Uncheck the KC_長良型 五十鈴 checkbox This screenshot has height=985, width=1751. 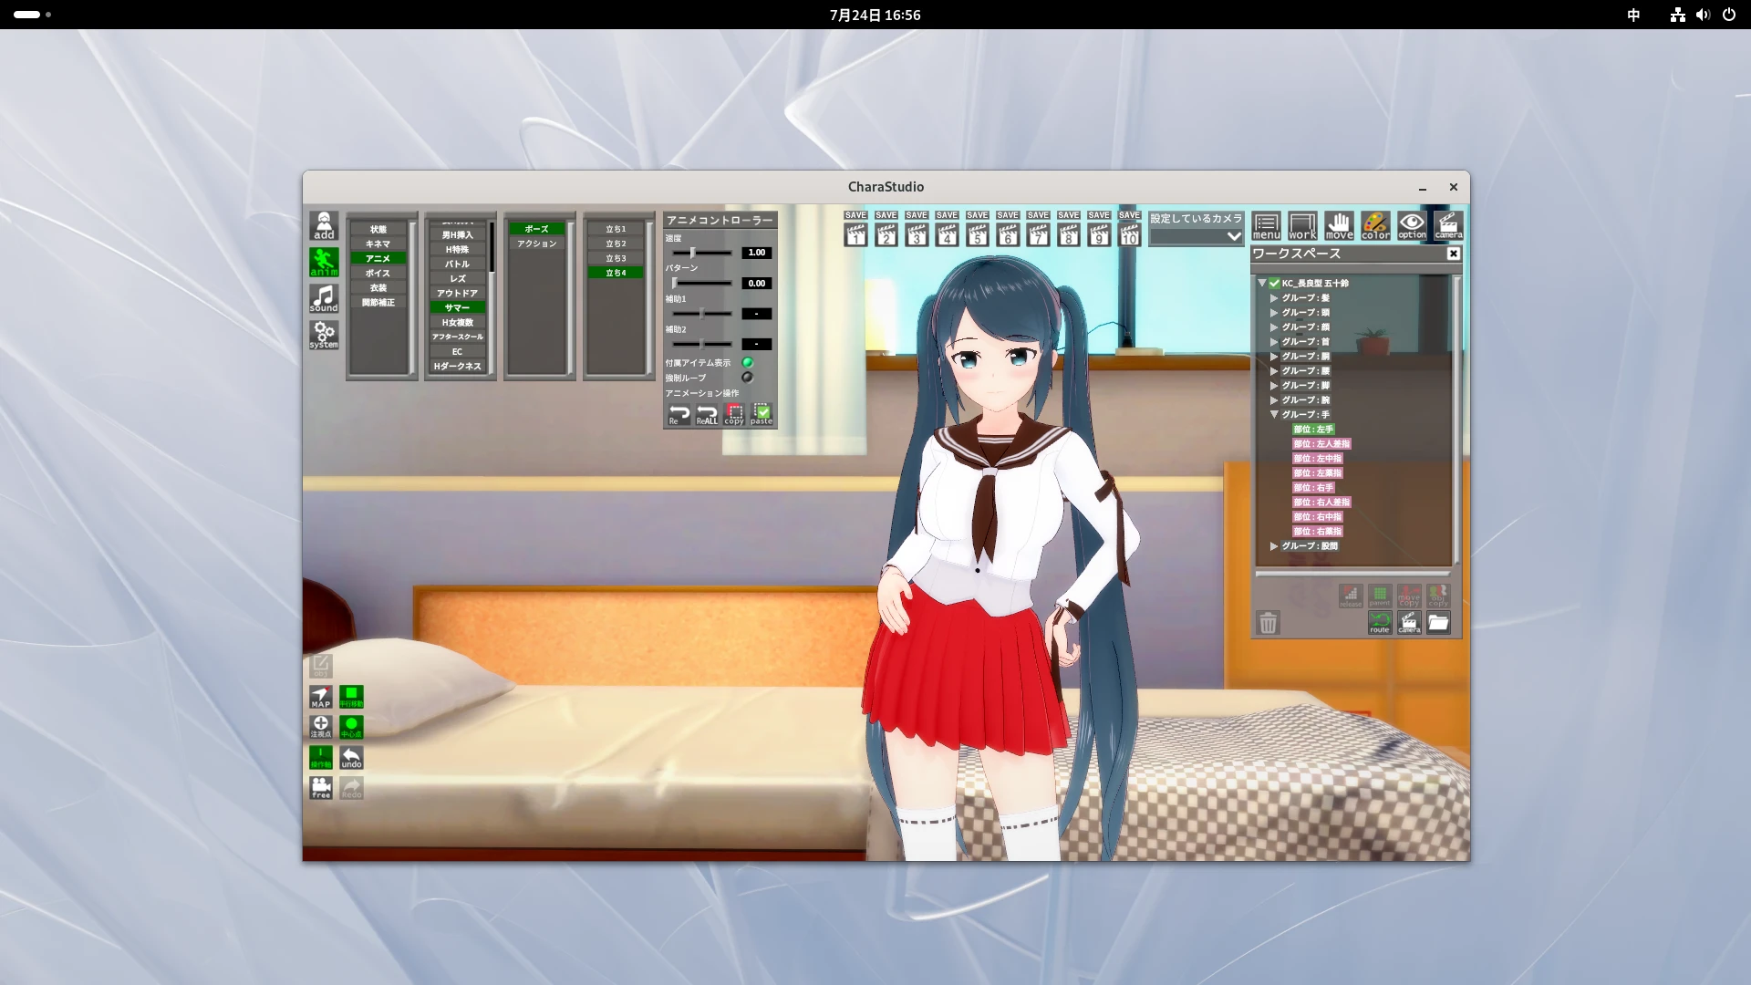click(x=1275, y=284)
